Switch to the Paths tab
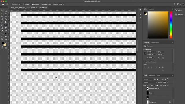 point(158,76)
